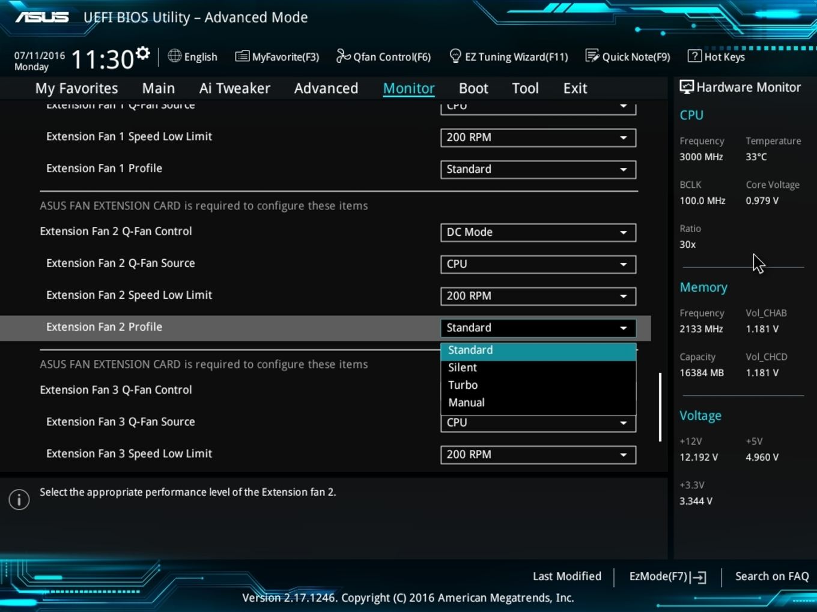Switch to EzMode(F7) text button
The image size is (817, 612).
coord(658,577)
